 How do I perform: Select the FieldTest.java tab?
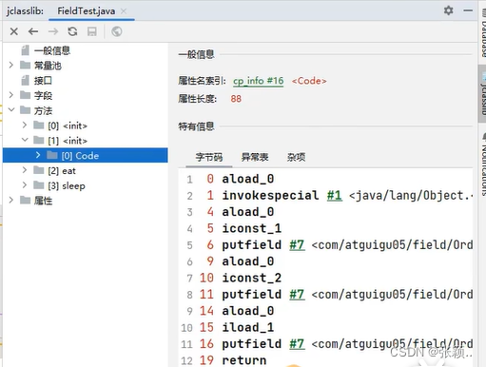click(86, 11)
